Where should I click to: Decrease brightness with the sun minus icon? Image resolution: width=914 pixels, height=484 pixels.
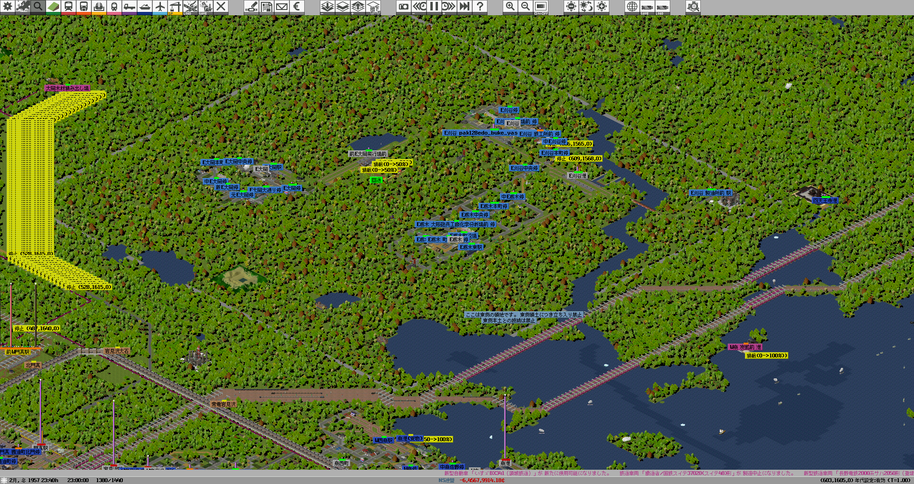coord(571,7)
